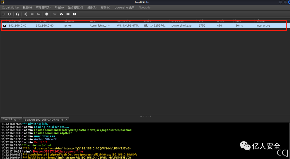Image resolution: width=290 pixels, height=159 pixels.
Task: Open keystrokes via the keyboard icon
Action: pos(68,14)
